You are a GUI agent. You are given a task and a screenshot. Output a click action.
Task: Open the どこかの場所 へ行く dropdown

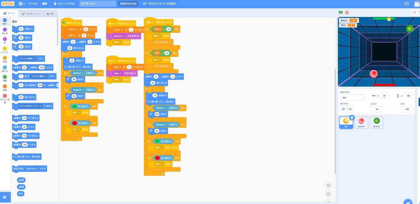(x=27, y=59)
